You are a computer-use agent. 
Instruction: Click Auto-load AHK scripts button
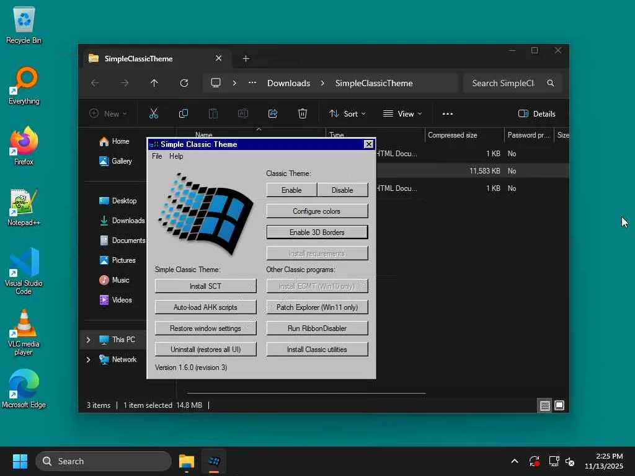coord(206,307)
